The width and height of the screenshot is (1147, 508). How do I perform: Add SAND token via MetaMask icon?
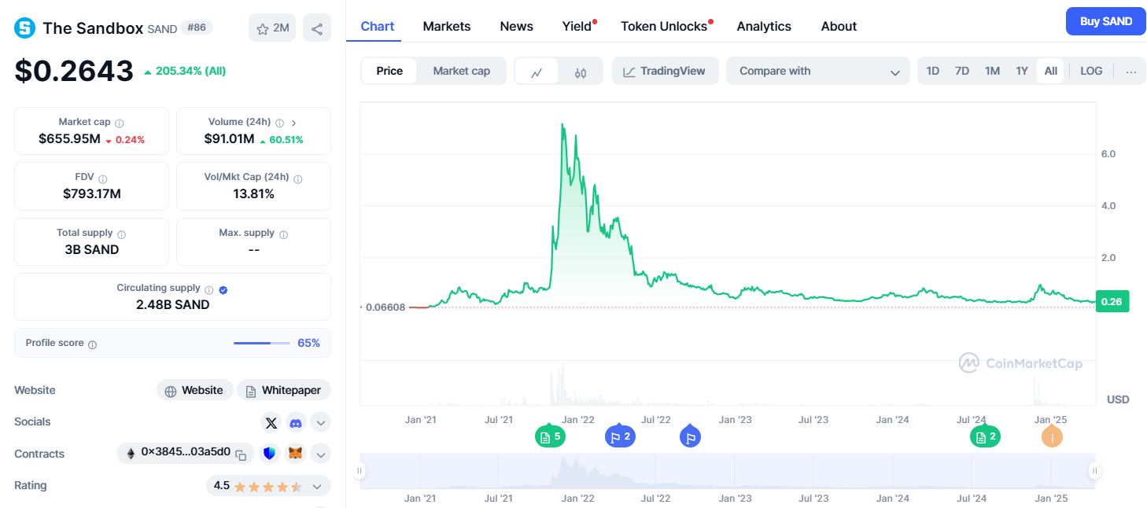pyautogui.click(x=295, y=454)
